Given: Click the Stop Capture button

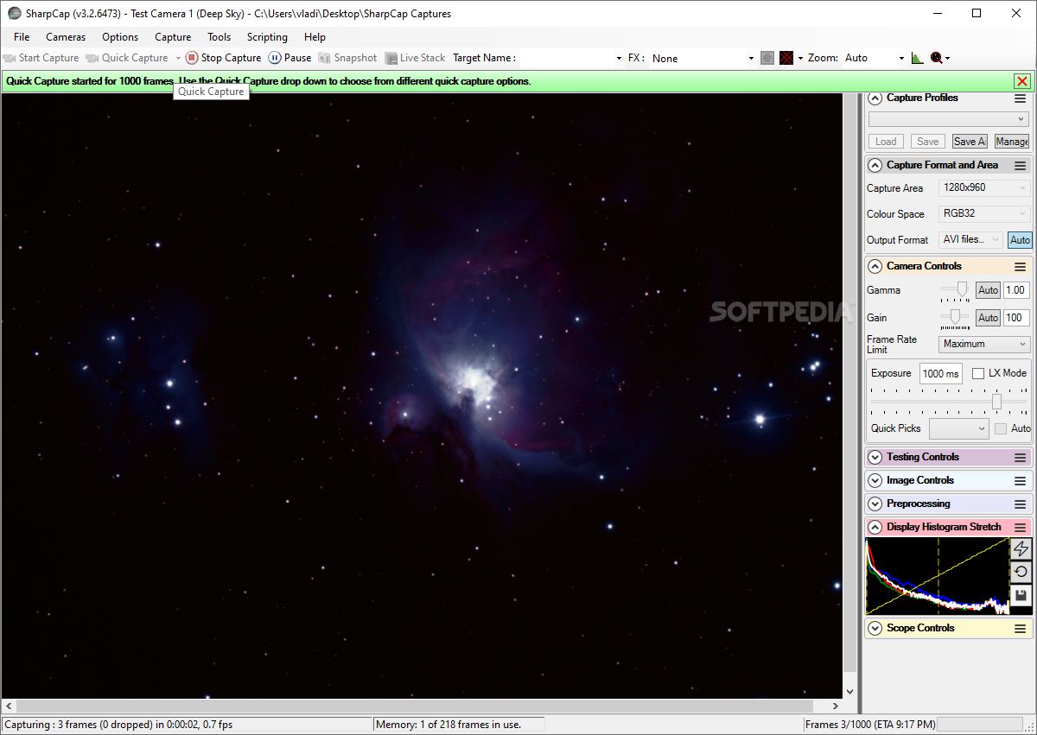Looking at the screenshot, I should (x=223, y=58).
